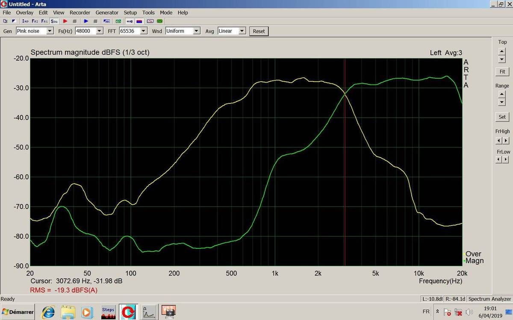The height and width of the screenshot is (320, 513).
Task: Click FrLow left arrow
Action: (x=499, y=159)
